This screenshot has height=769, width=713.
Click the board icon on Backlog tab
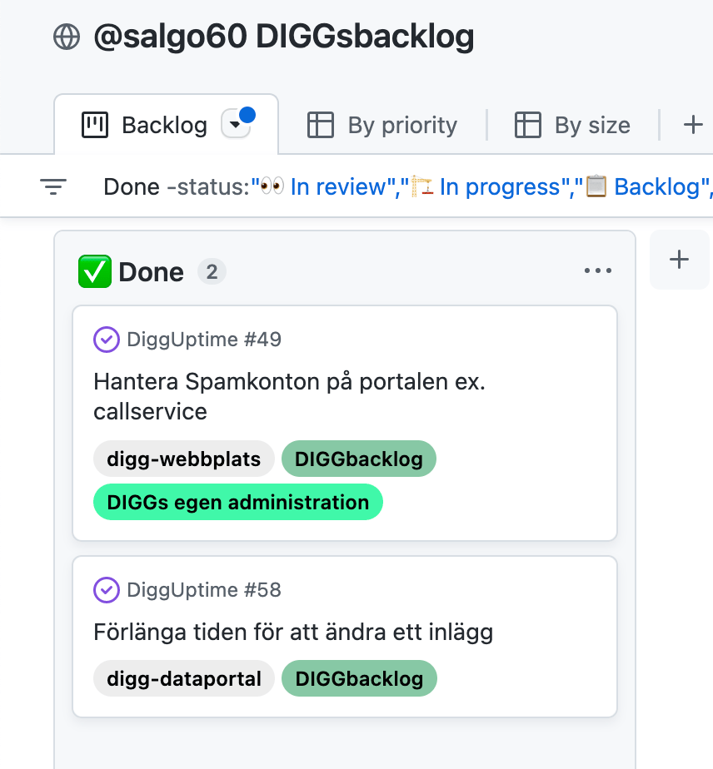(x=95, y=125)
